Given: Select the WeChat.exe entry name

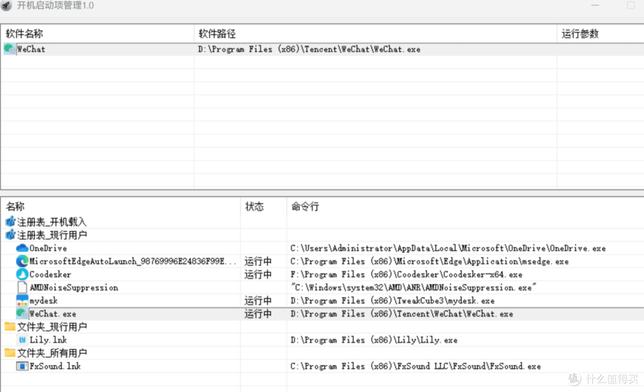Looking at the screenshot, I should [x=52, y=314].
